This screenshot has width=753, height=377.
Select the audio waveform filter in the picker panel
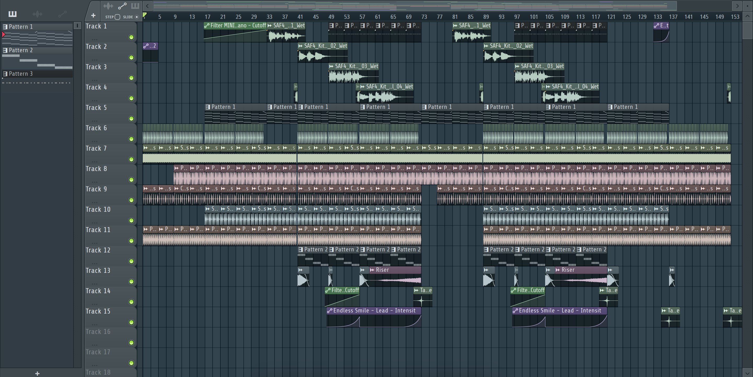[37, 14]
